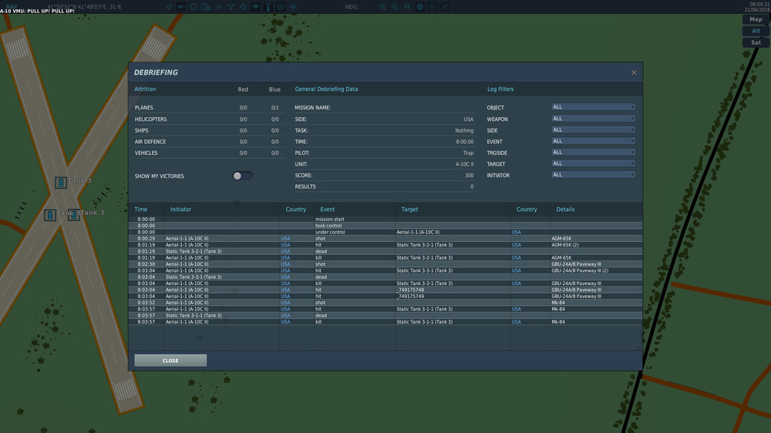Image resolution: width=771 pixels, height=433 pixels.
Task: Select the upper Tank 3 unit on map
Action: click(x=60, y=183)
